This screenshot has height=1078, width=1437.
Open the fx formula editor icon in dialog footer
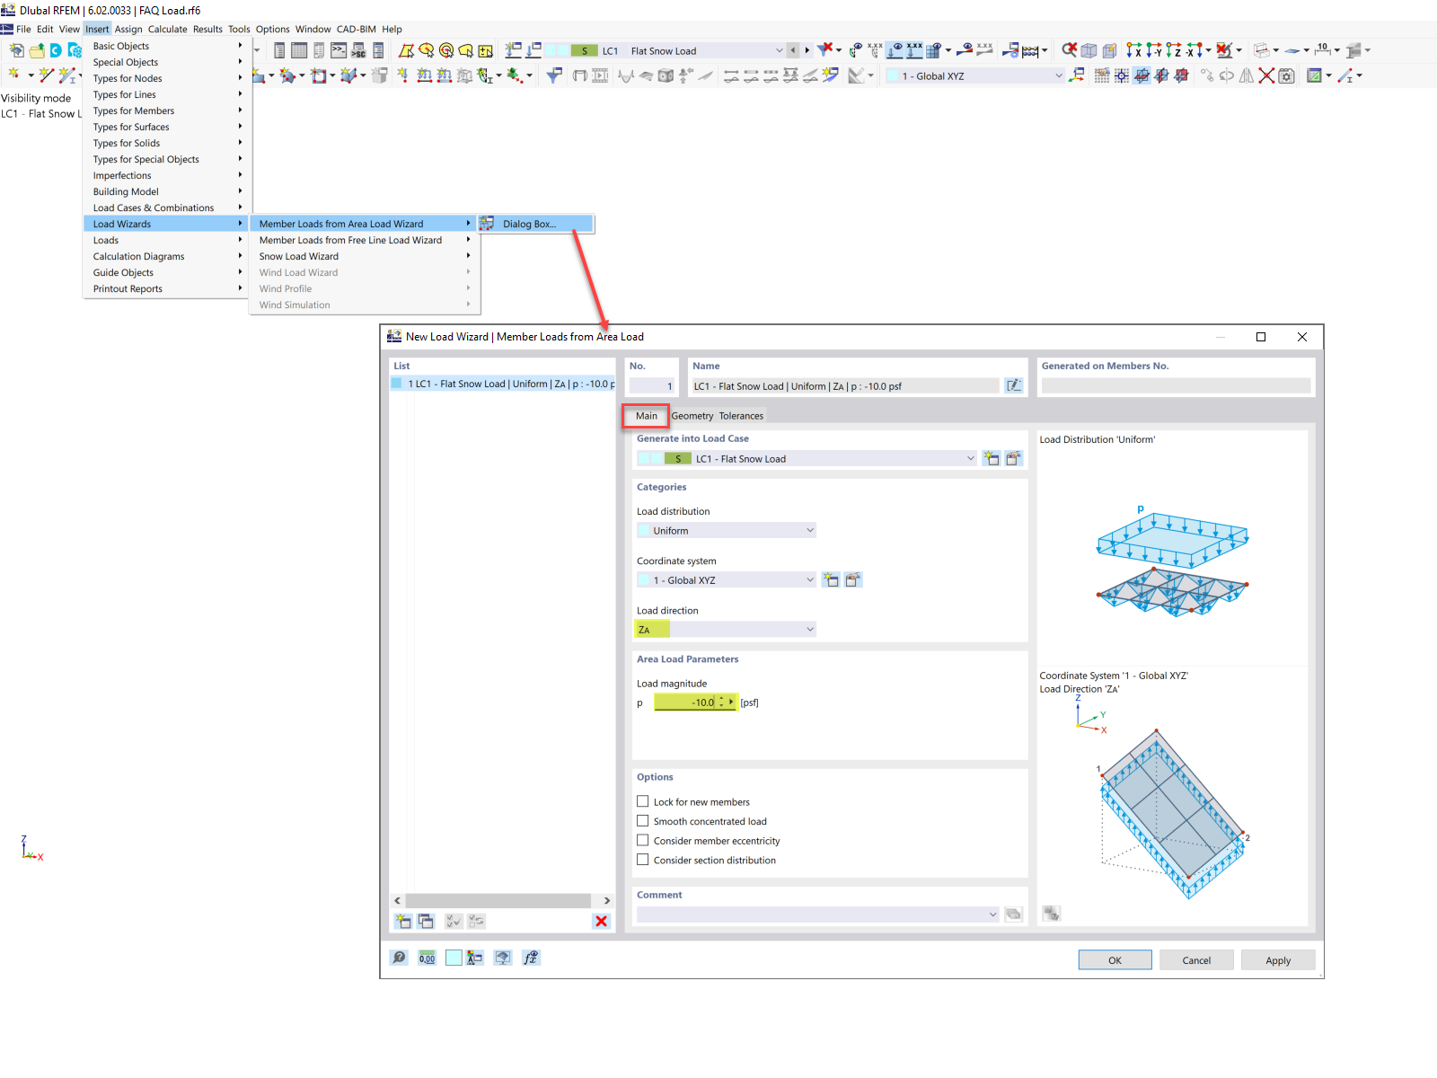point(531,958)
